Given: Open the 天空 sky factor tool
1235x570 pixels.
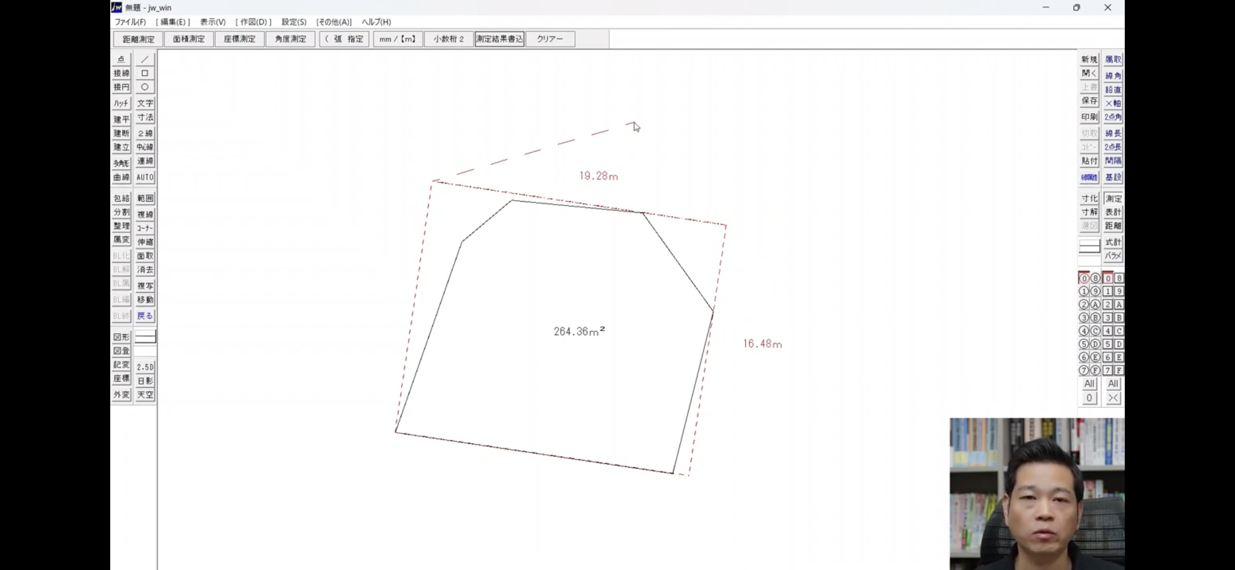Looking at the screenshot, I should click(145, 395).
